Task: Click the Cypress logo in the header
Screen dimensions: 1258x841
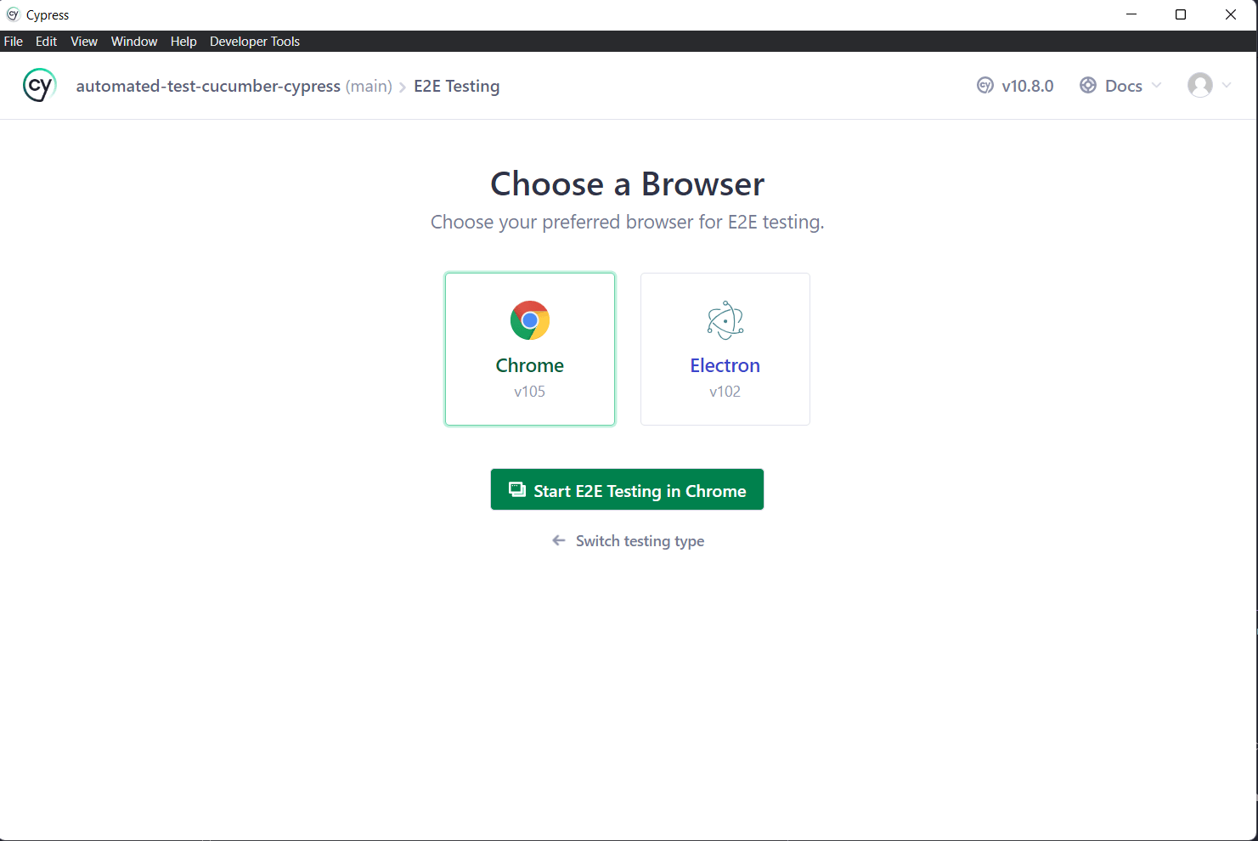Action: [39, 85]
